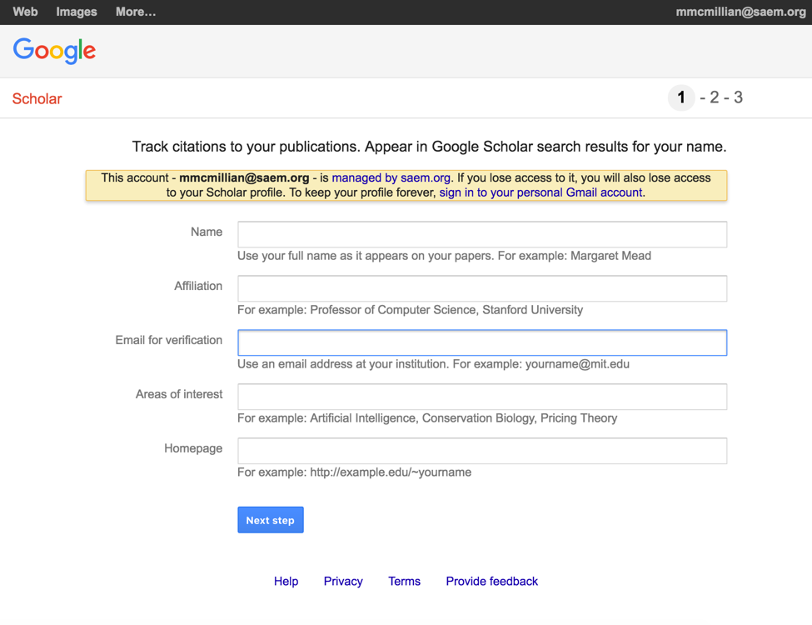Click the Provide feedback link
This screenshot has width=812, height=625.
click(491, 581)
